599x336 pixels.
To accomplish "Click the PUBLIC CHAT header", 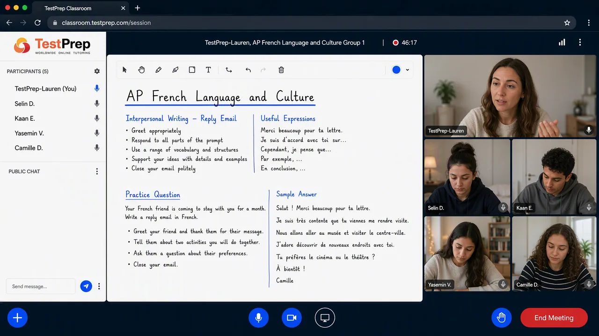I will click(x=24, y=171).
